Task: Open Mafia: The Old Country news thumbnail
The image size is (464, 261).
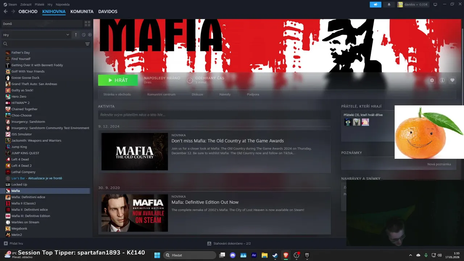Action: [134, 152]
